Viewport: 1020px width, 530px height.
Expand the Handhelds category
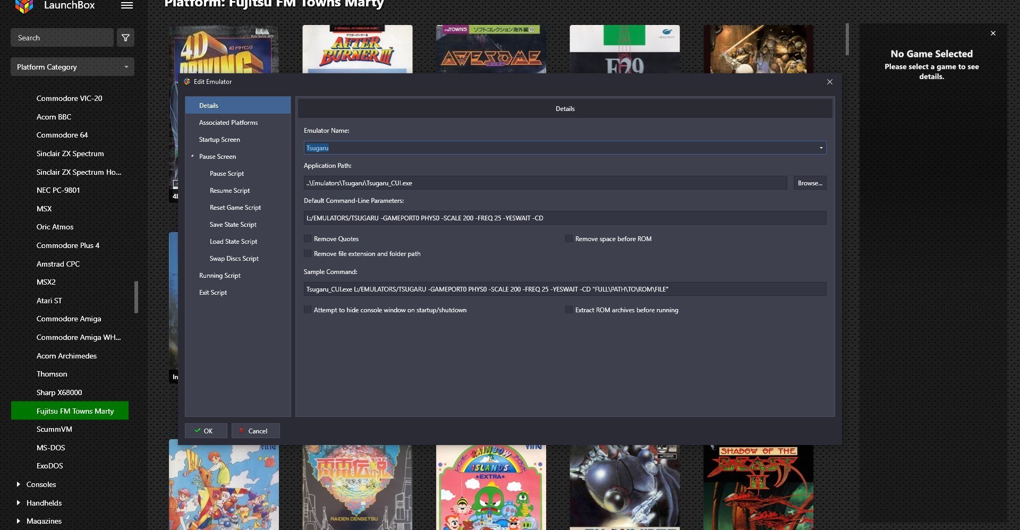[18, 503]
